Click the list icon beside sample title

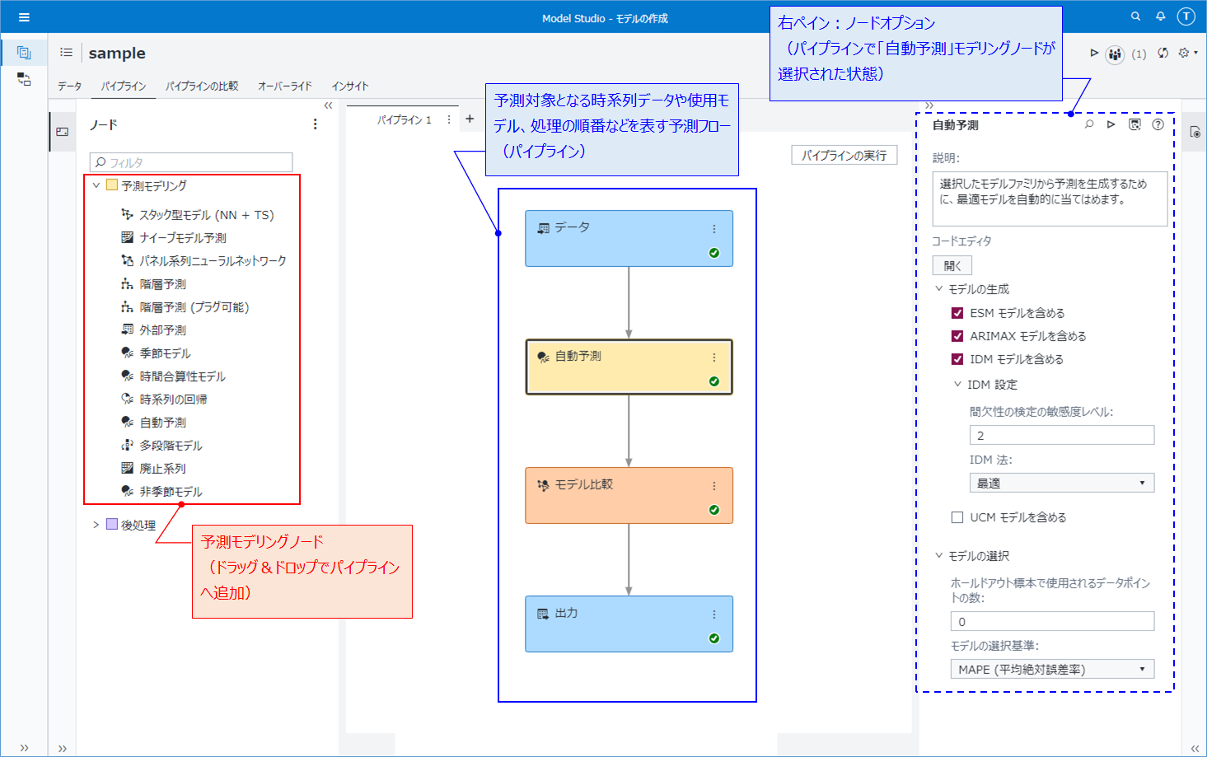(x=66, y=53)
